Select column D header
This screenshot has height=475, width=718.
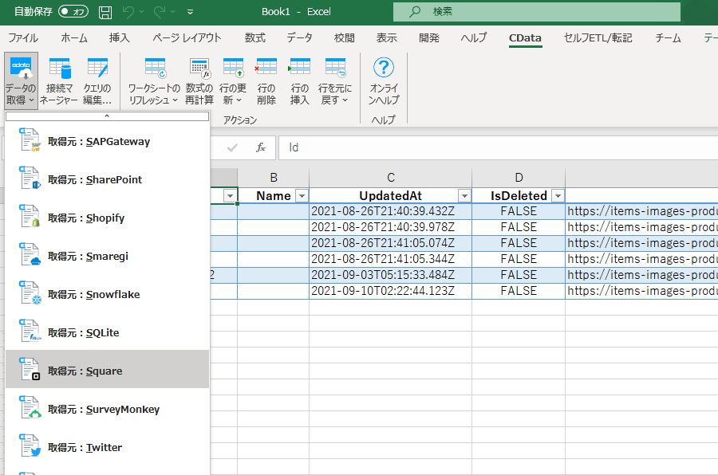coord(519,178)
